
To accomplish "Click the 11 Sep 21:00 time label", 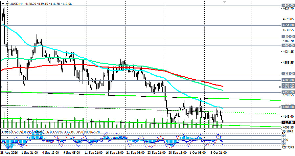I will (x=93, y=153).
